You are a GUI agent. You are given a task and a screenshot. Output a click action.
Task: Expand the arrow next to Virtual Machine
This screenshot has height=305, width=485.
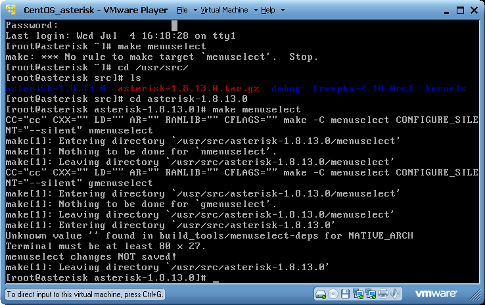pyautogui.click(x=254, y=11)
